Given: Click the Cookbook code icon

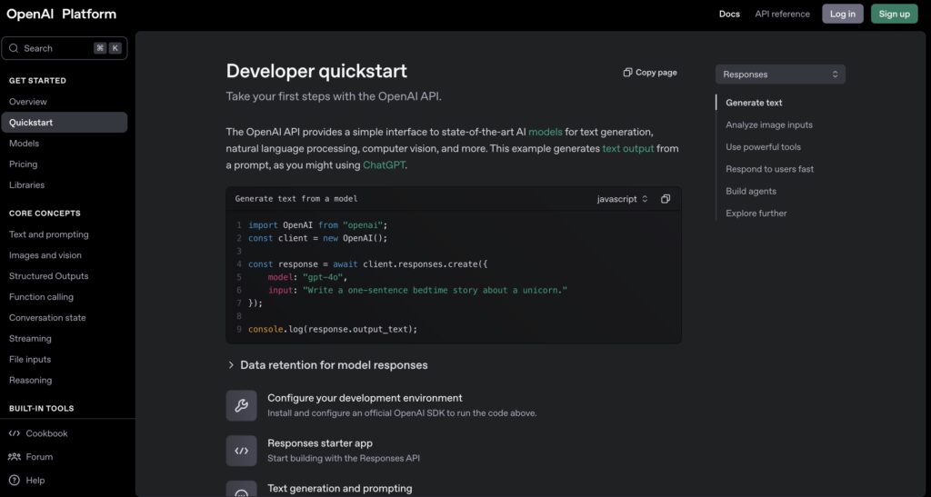Looking at the screenshot, I should click(15, 433).
